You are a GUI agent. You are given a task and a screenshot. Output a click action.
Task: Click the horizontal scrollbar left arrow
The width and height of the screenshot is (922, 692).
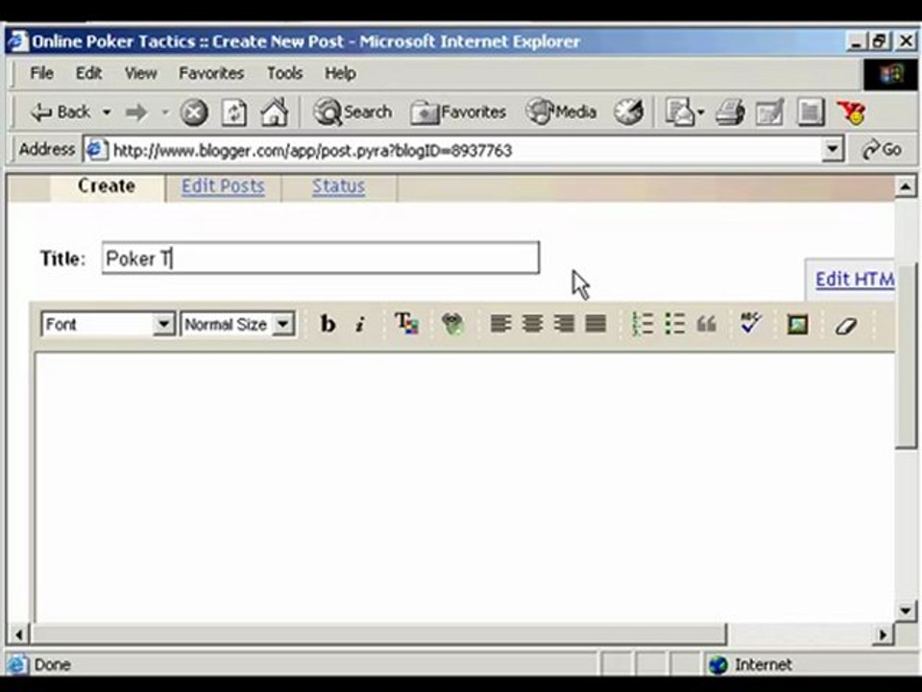pyautogui.click(x=19, y=634)
